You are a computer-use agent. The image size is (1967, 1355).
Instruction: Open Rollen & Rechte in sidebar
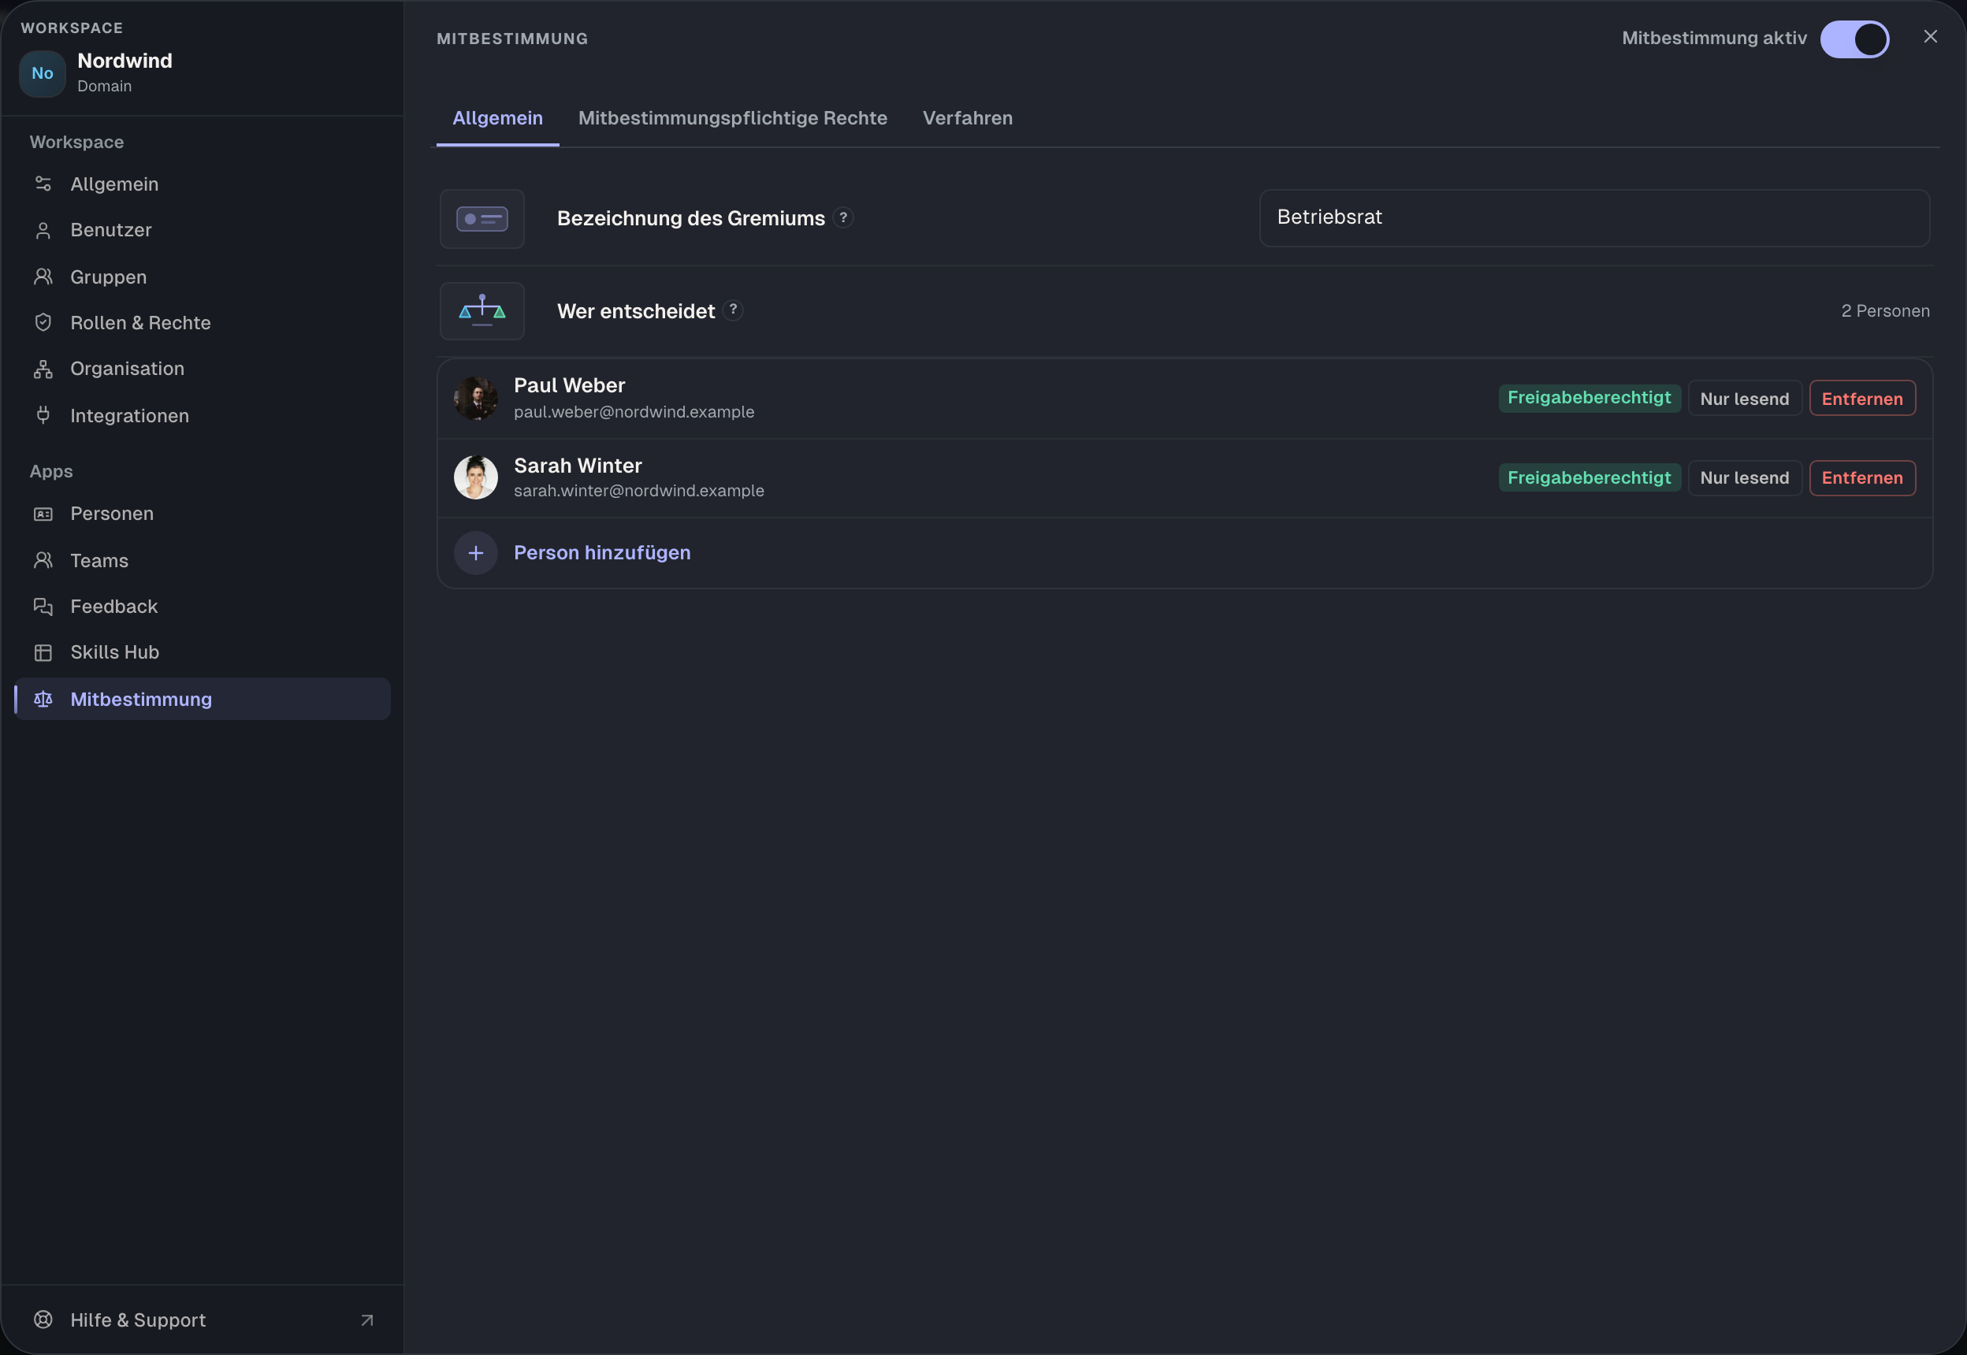[x=202, y=323]
